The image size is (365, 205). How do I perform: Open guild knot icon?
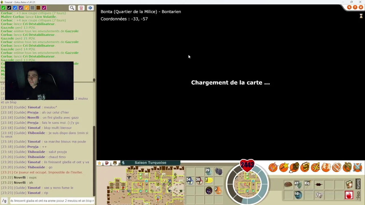(x=336, y=167)
